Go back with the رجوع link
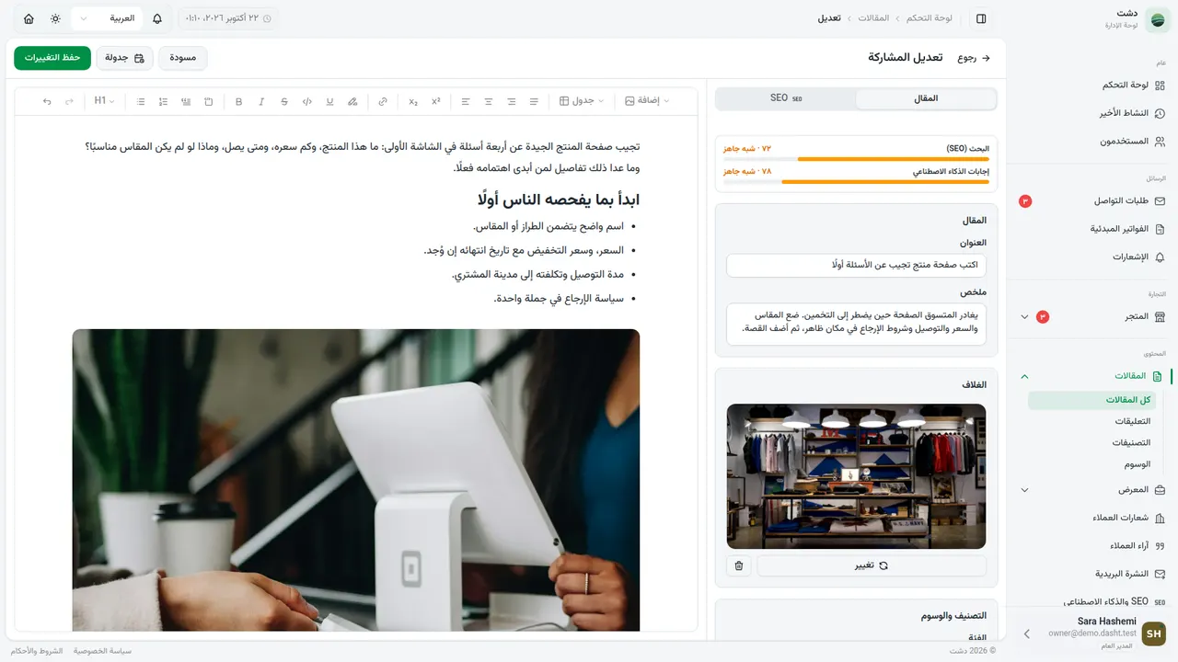This screenshot has width=1178, height=662. [974, 58]
